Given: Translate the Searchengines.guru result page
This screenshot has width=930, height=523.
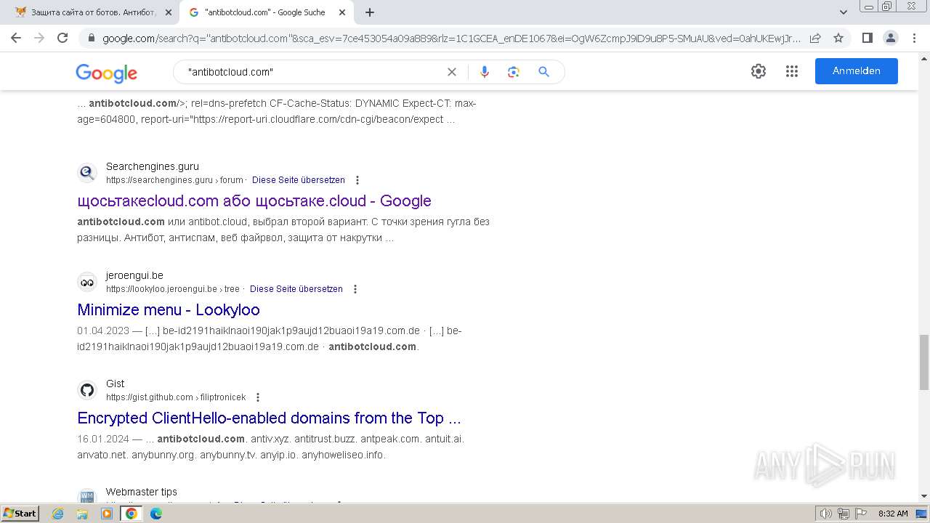Looking at the screenshot, I should coord(299,180).
